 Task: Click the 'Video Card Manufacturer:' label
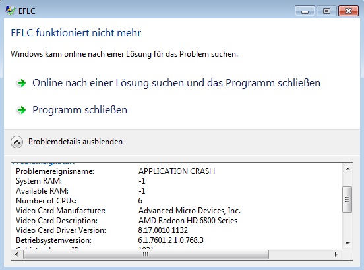[x=61, y=211]
